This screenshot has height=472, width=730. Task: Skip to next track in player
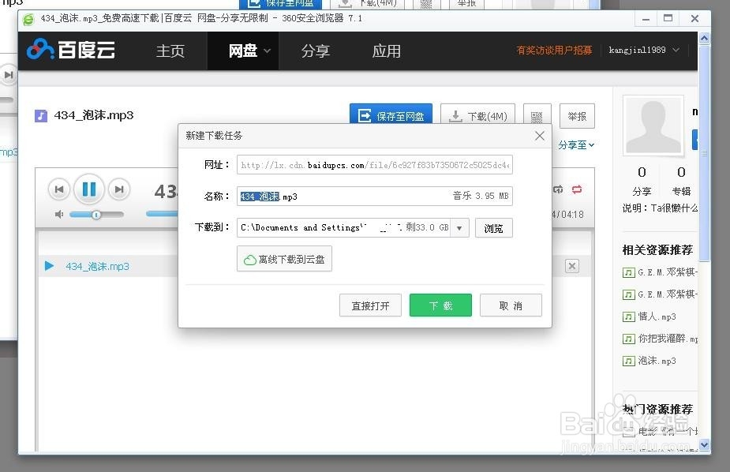point(119,189)
